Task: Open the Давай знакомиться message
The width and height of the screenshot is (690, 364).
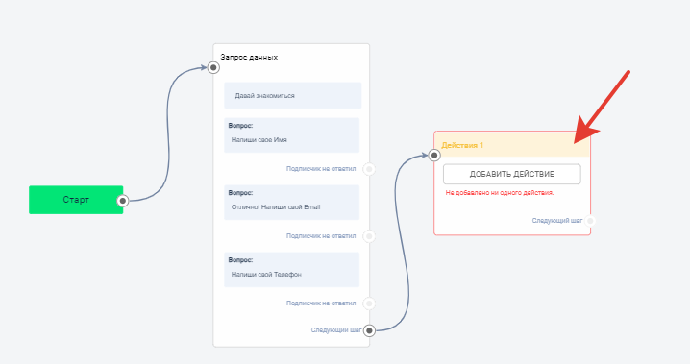Action: [293, 95]
